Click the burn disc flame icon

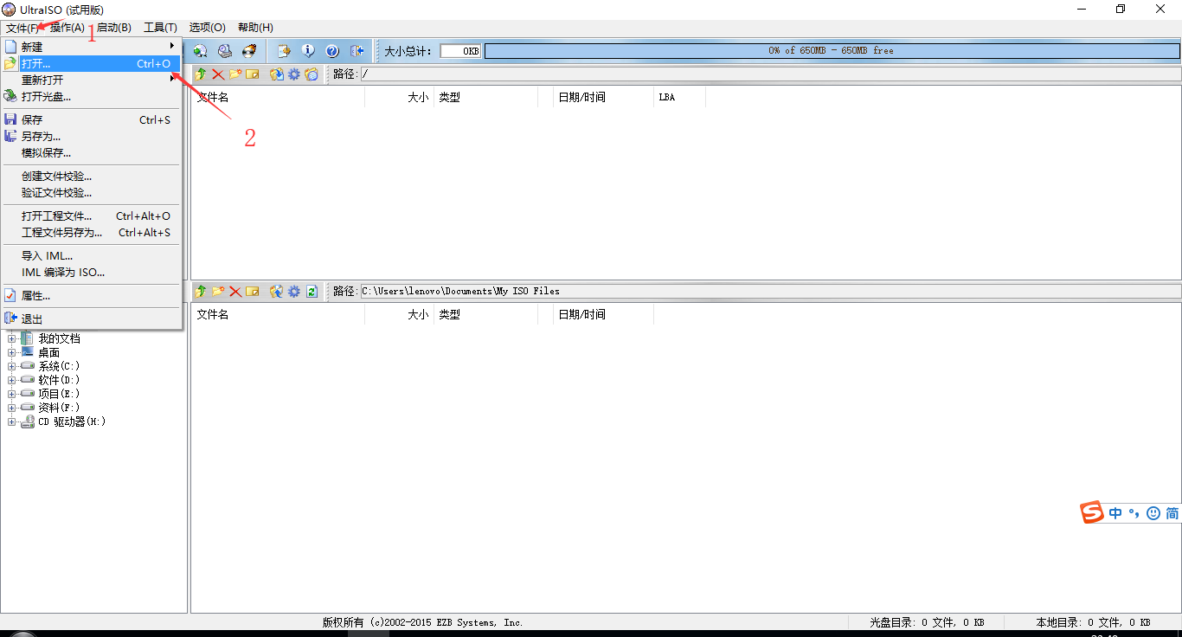point(249,51)
